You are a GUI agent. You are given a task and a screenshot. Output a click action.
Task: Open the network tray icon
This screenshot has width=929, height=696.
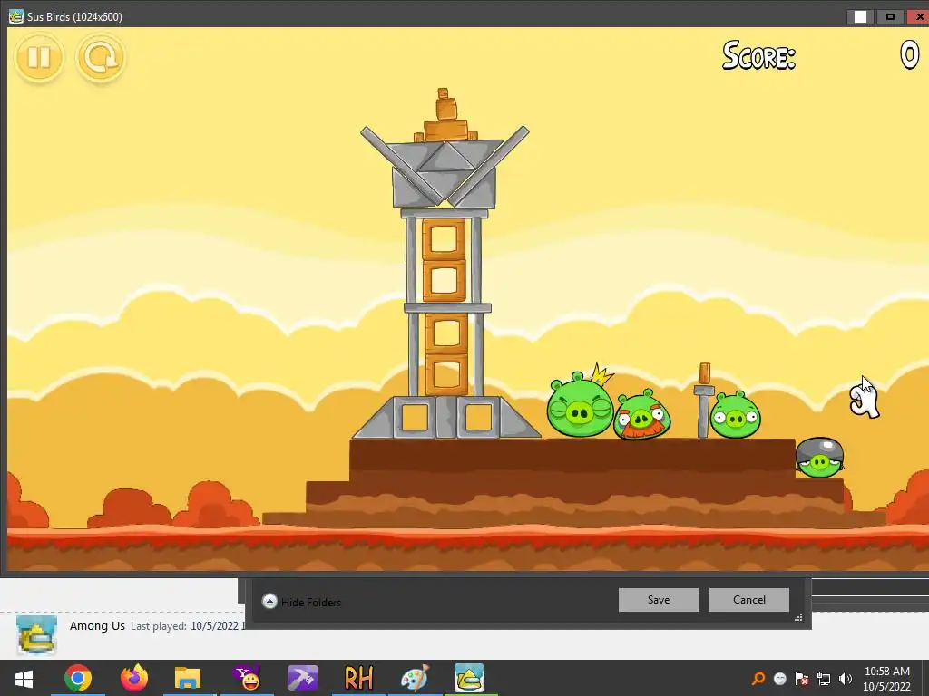click(824, 678)
